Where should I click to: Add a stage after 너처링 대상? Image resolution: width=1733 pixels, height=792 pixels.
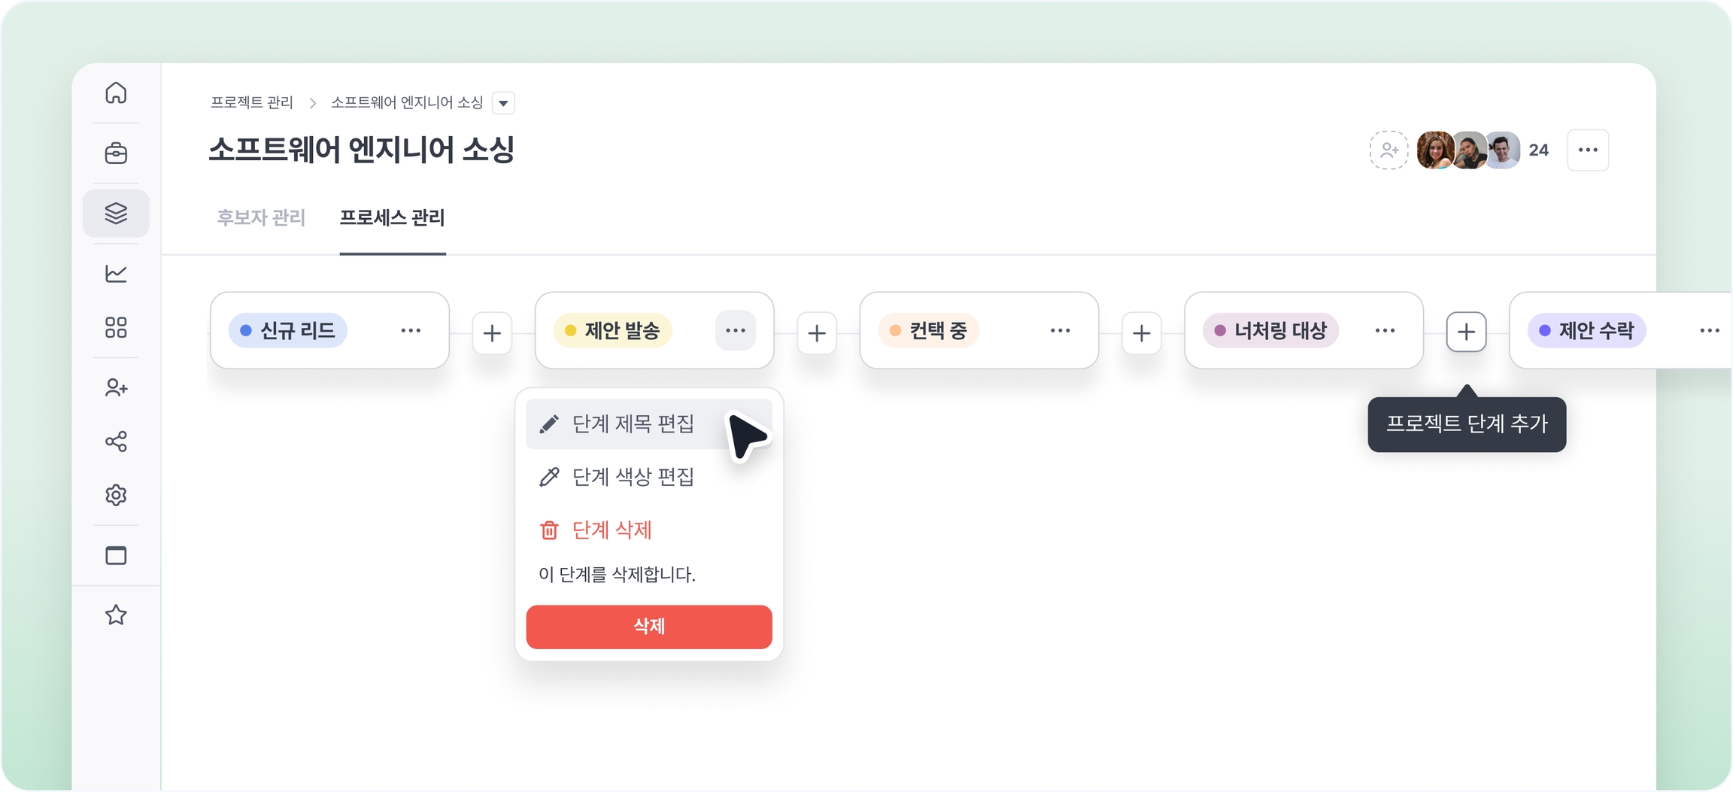[1466, 332]
